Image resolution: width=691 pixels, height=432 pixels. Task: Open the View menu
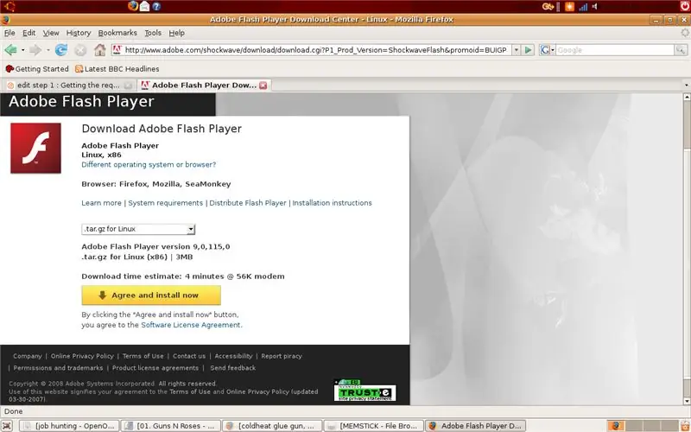coord(51,33)
